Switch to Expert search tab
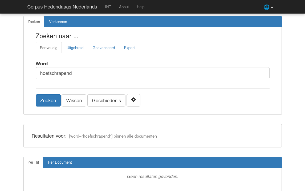Screen dimensions: 305x191 (x=129, y=48)
